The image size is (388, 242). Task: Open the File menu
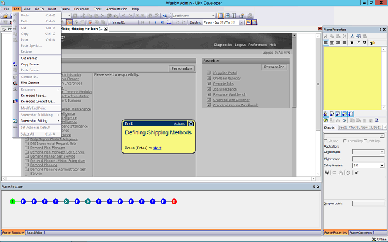[7, 9]
